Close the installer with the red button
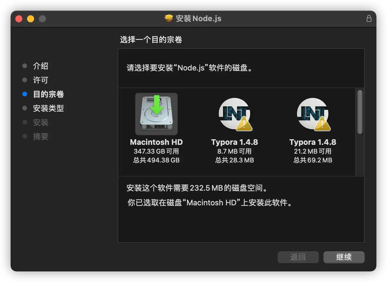Screen dimensions: 387x282 [x=19, y=19]
